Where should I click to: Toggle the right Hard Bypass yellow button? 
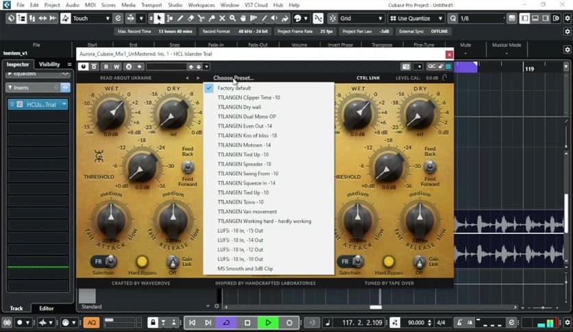pyautogui.click(x=389, y=261)
